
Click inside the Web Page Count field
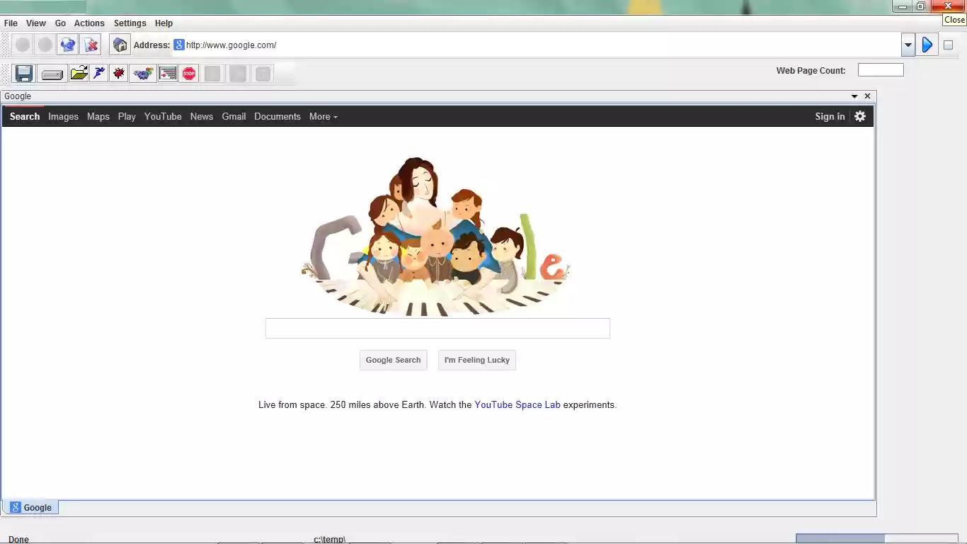880,69
